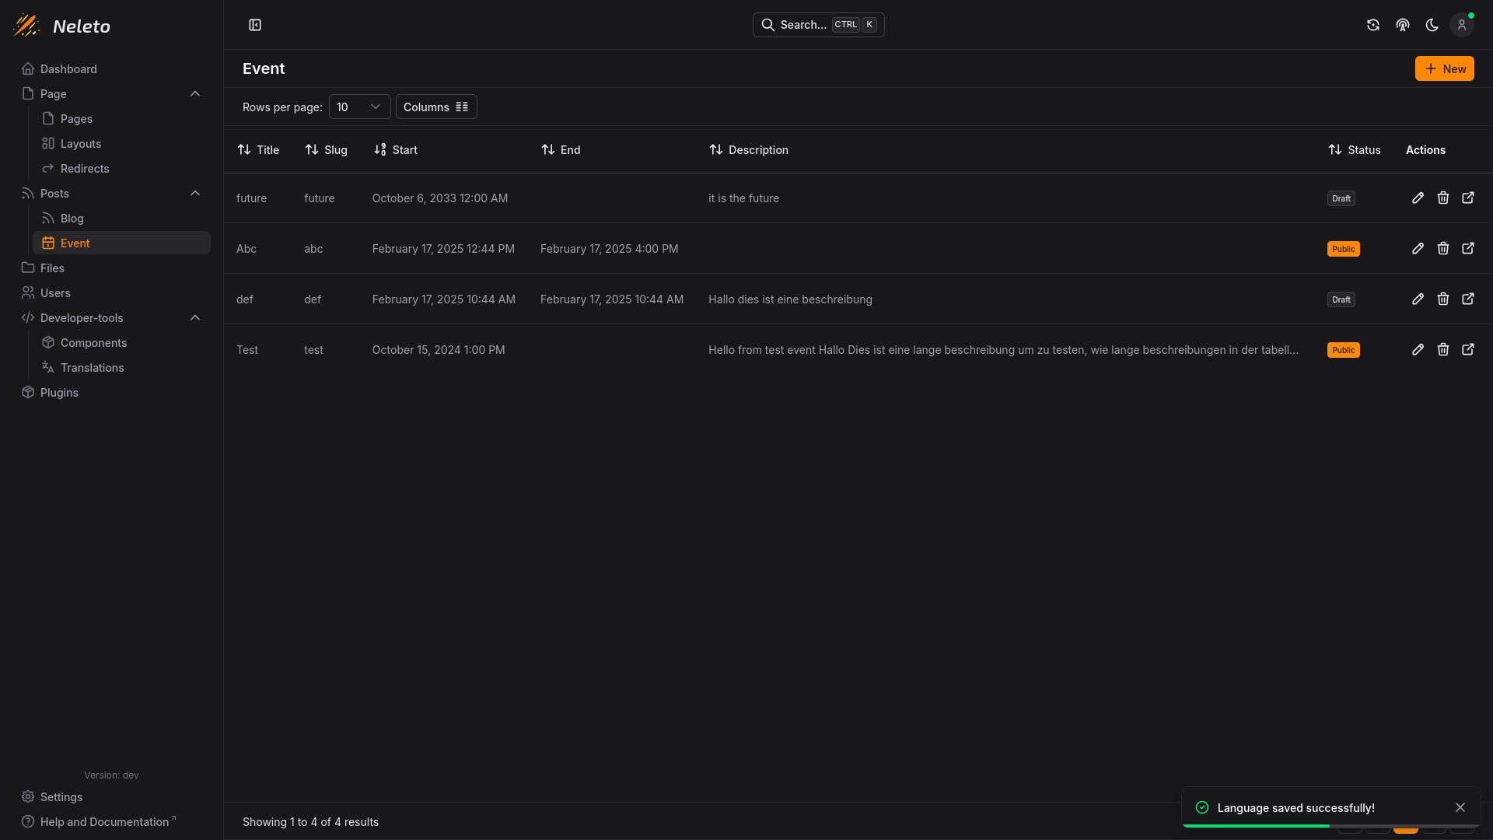Delete the 'Abc' event with trash icon
The image size is (1493, 840).
1443,249
